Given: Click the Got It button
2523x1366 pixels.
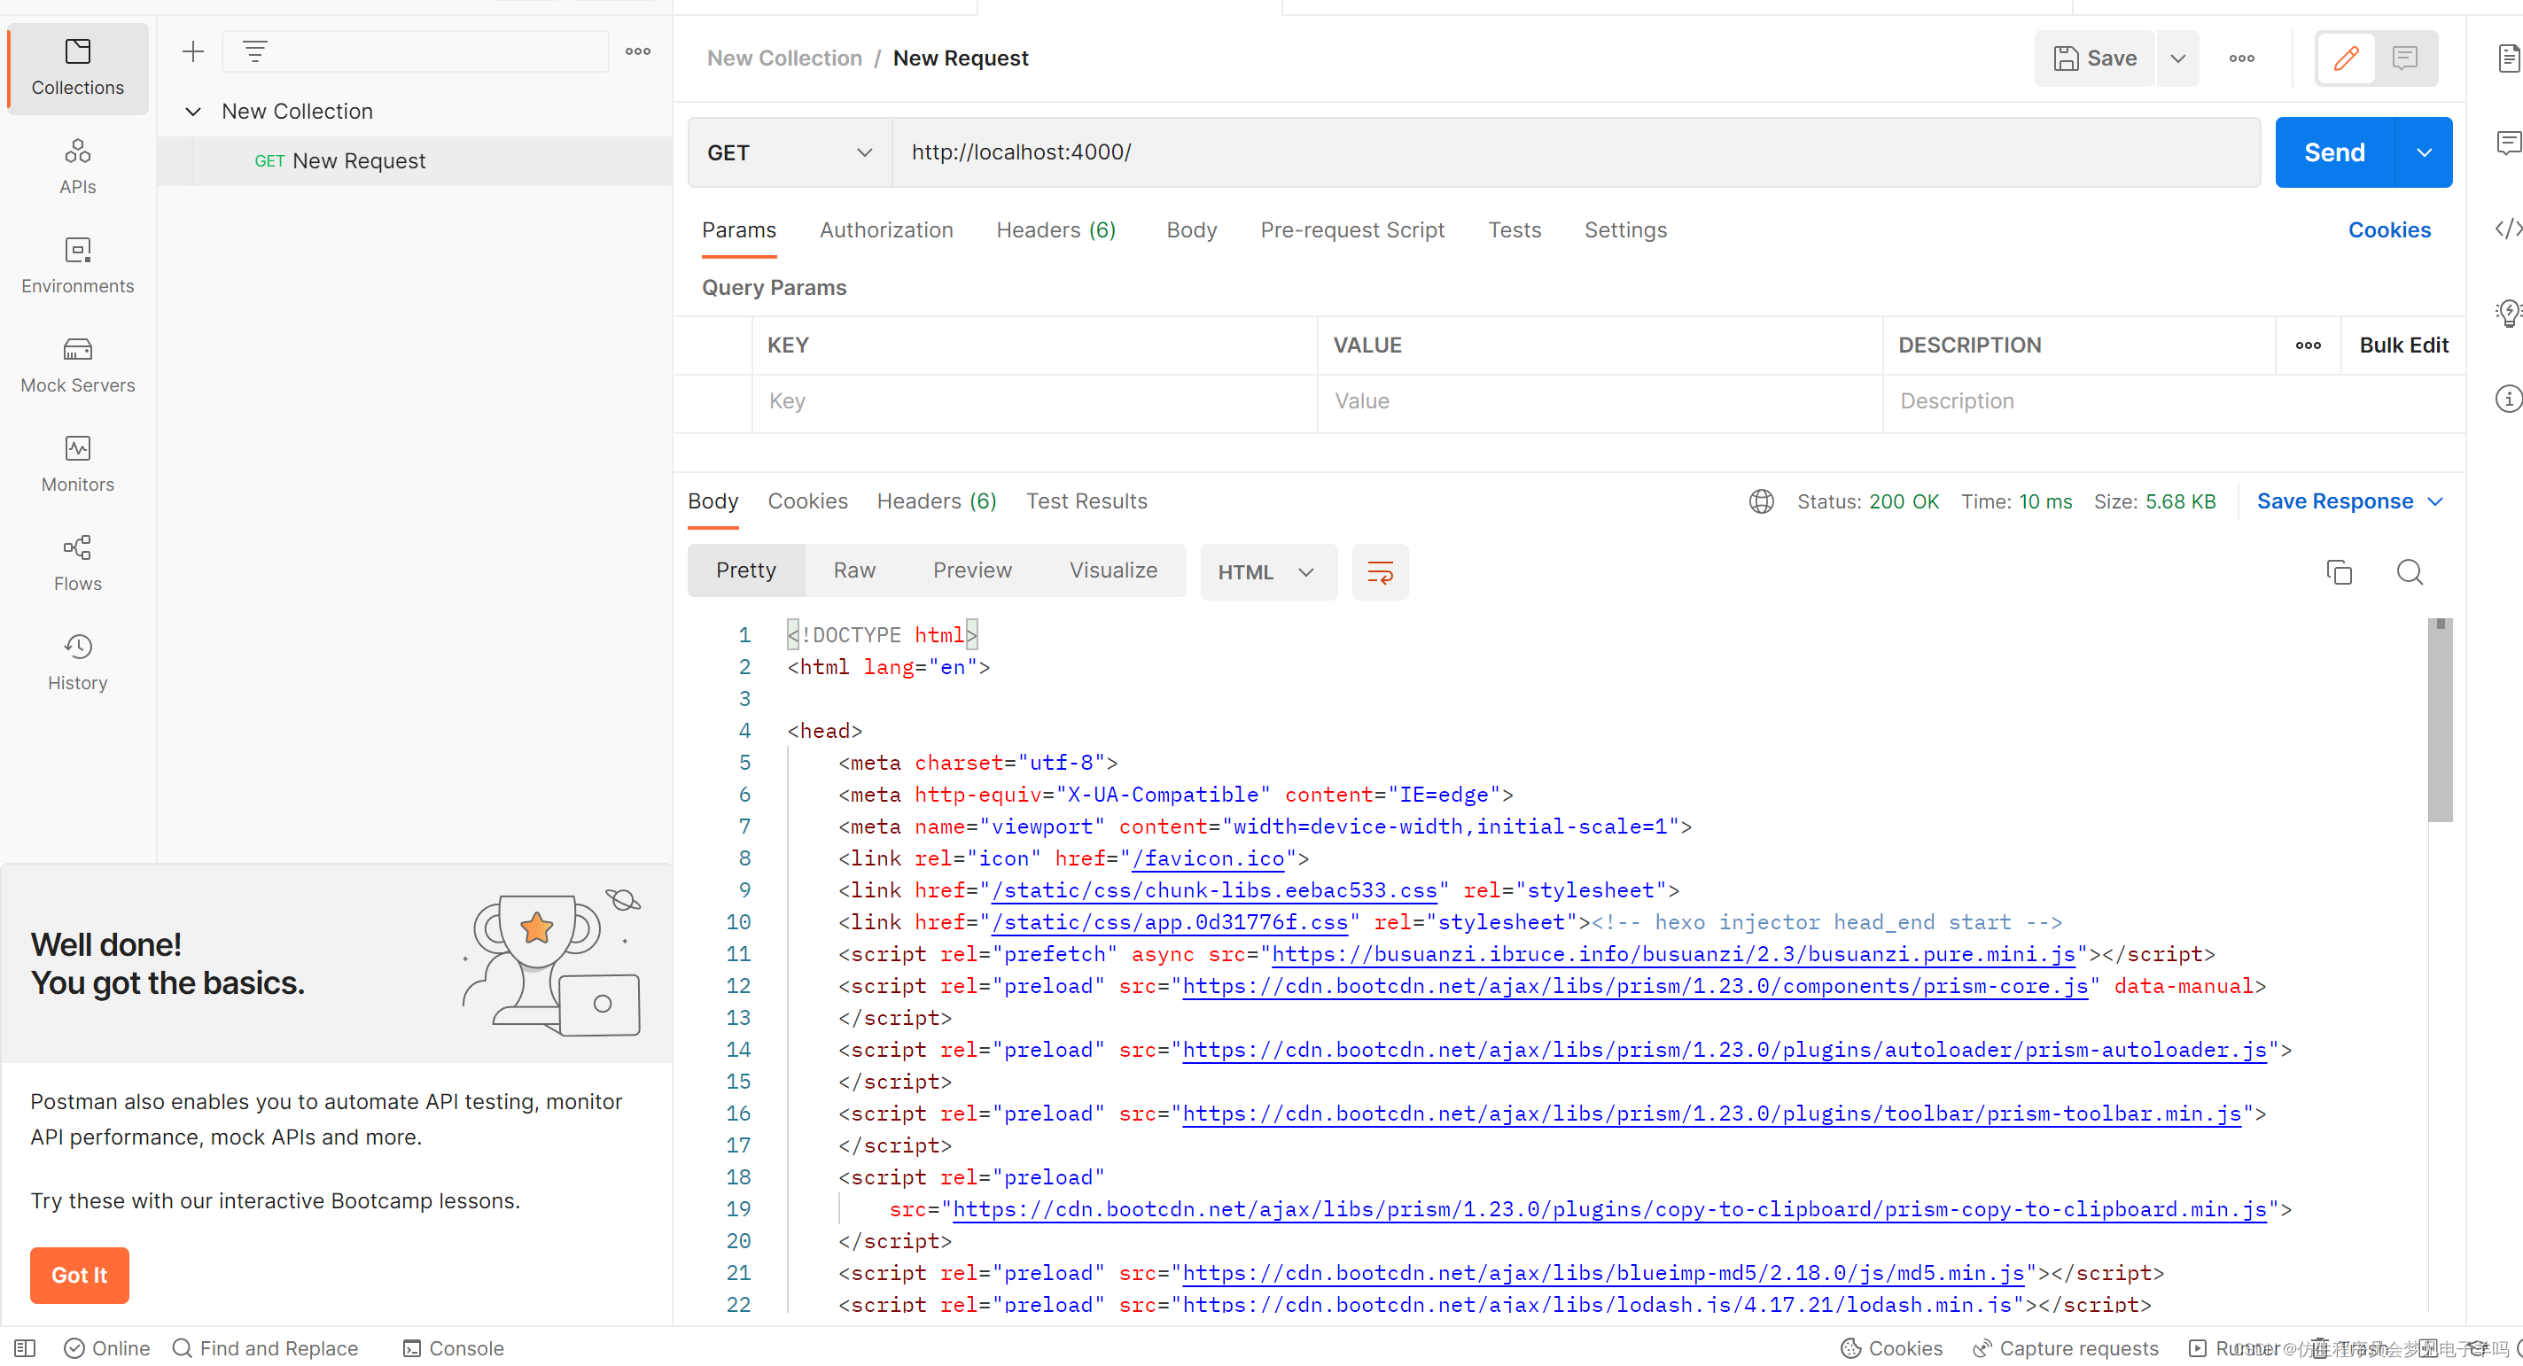Looking at the screenshot, I should [80, 1275].
